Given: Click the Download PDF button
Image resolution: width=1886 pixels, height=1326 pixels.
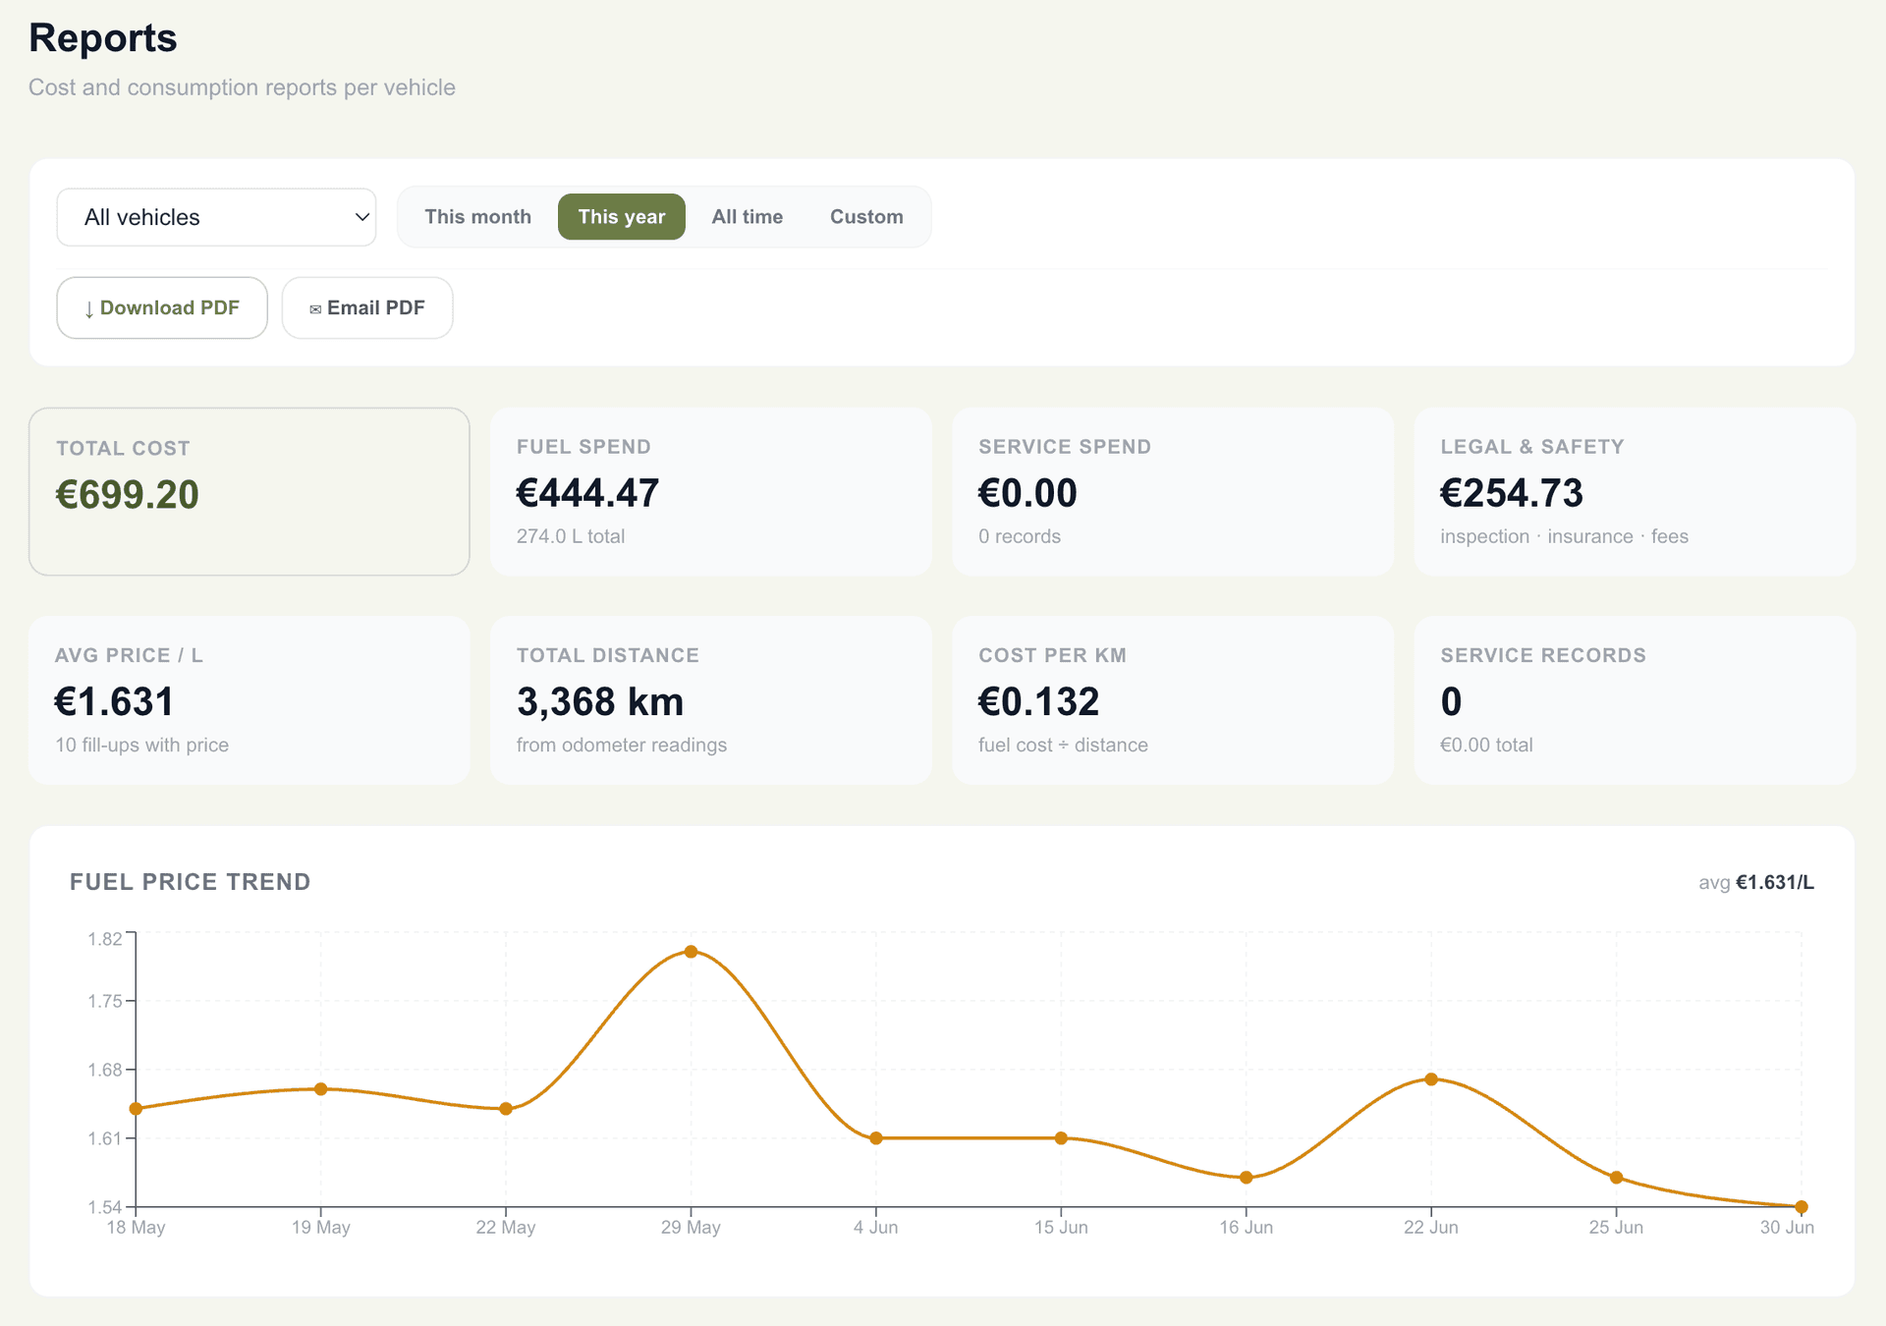Looking at the screenshot, I should click(x=162, y=308).
